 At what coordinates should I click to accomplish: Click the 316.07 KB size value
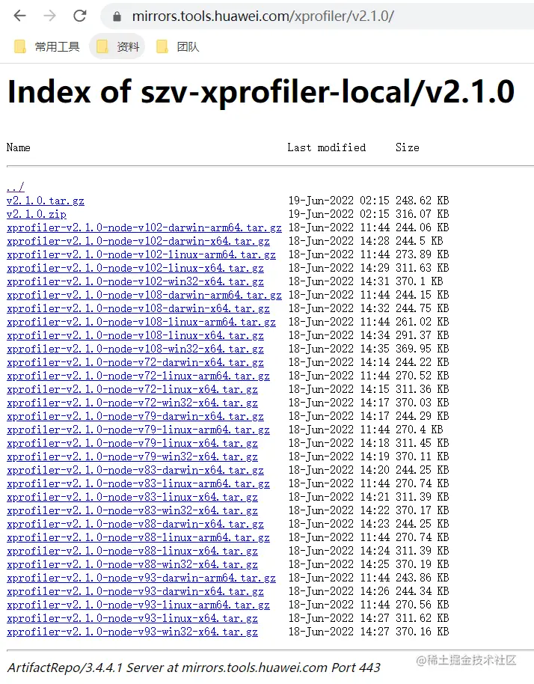pyautogui.click(x=422, y=214)
